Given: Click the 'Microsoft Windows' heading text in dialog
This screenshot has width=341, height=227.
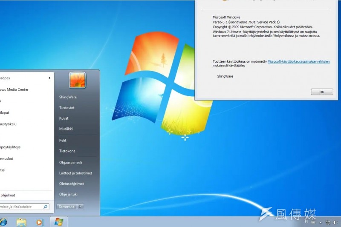Looking at the screenshot, I should tap(226, 17).
